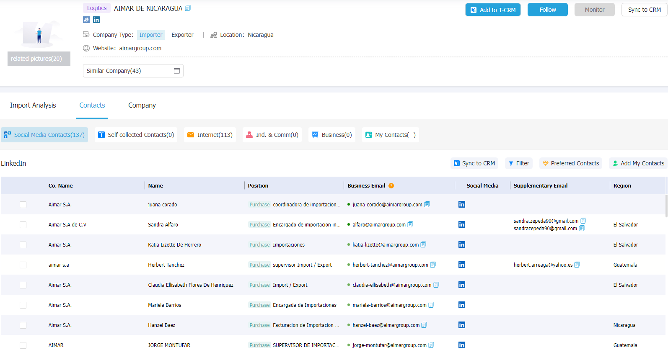Copy email mariela-barrios@aimargroup.com icon

click(431, 305)
